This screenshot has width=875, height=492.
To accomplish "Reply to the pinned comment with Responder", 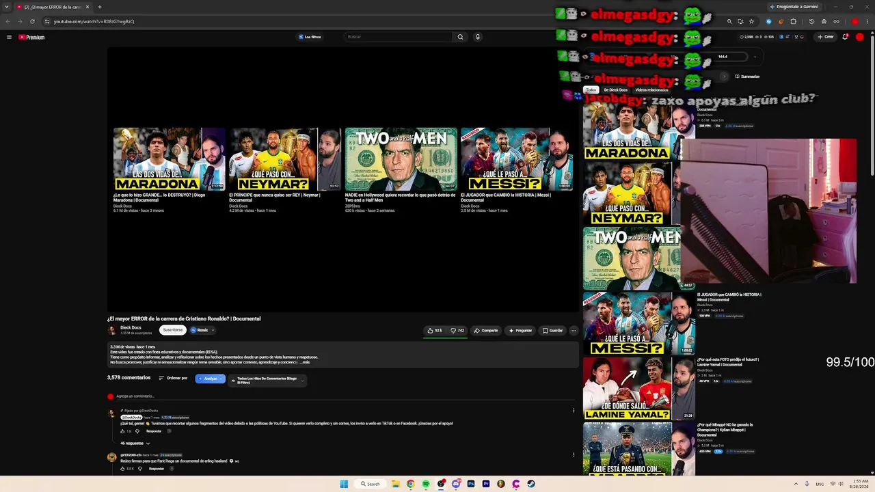I will point(154,431).
